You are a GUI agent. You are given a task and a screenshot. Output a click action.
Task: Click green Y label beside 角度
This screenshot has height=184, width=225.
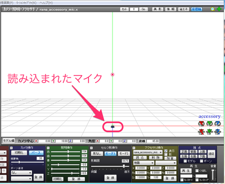click(111, 141)
